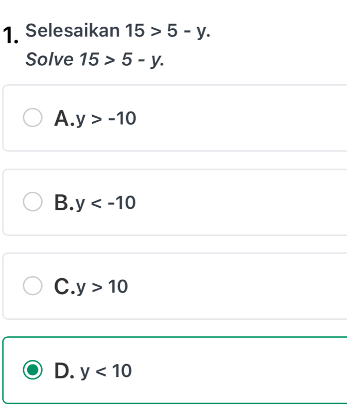The width and height of the screenshot is (347, 418).
Task: Click the bold "B." letter label
Action: pos(64,203)
